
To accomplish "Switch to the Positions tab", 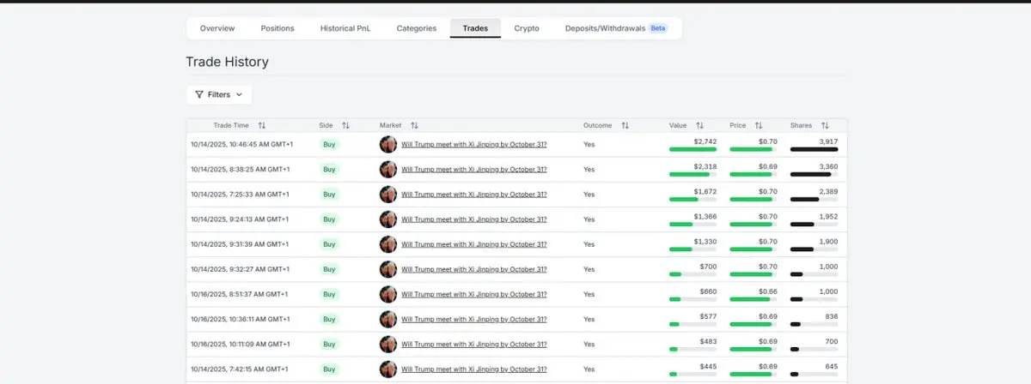I will [x=278, y=28].
